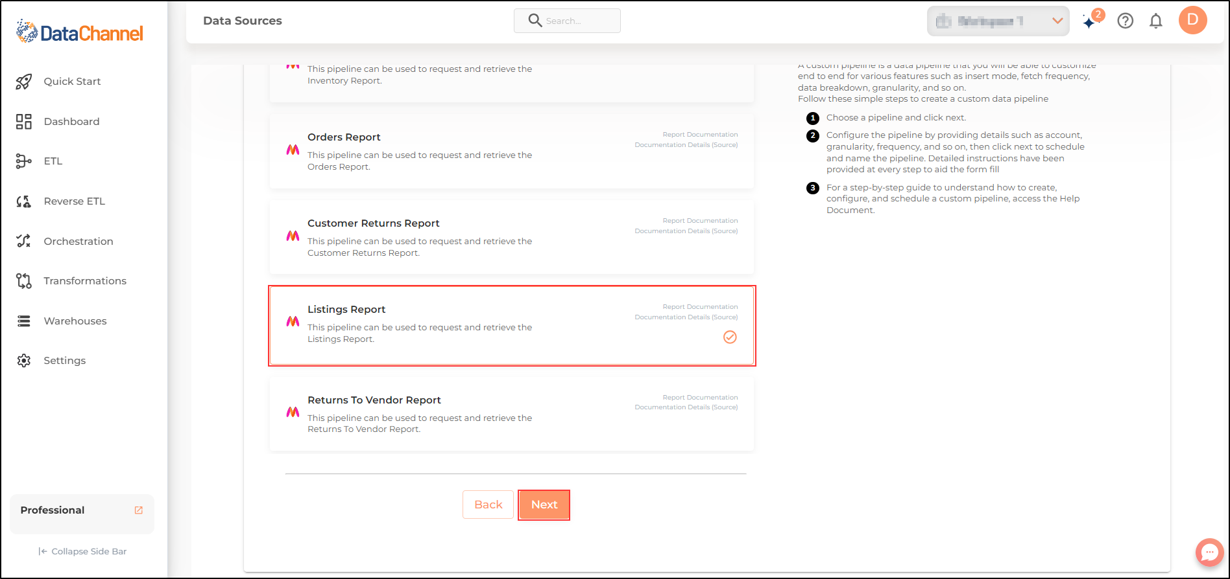Image resolution: width=1230 pixels, height=579 pixels.
Task: Choose the Customer Returns Report card
Action: pos(512,238)
